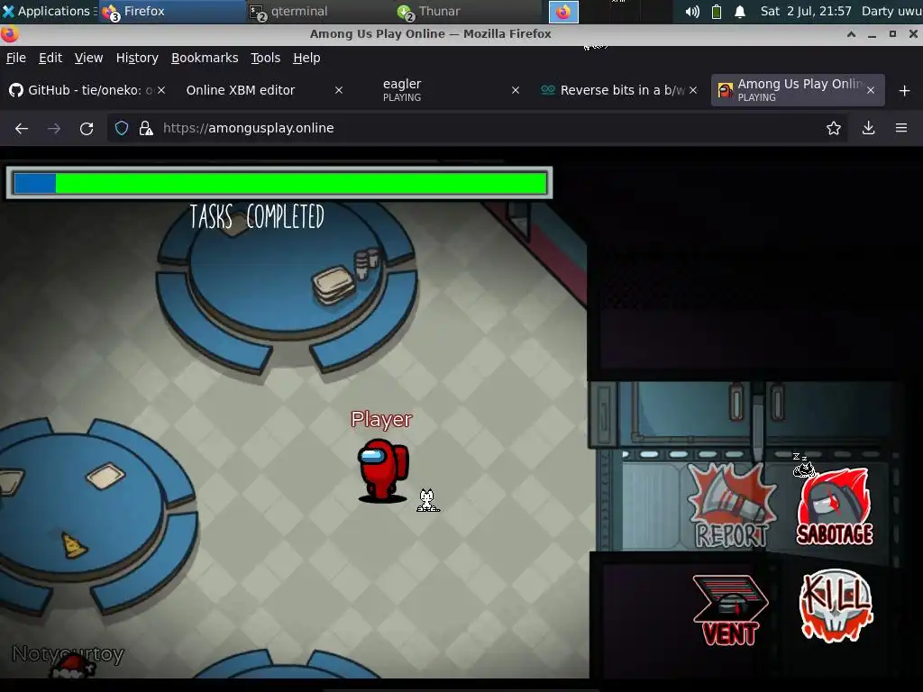This screenshot has width=923, height=692.
Task: Close the GitHub tie/oneko tab
Action: pyautogui.click(x=161, y=90)
